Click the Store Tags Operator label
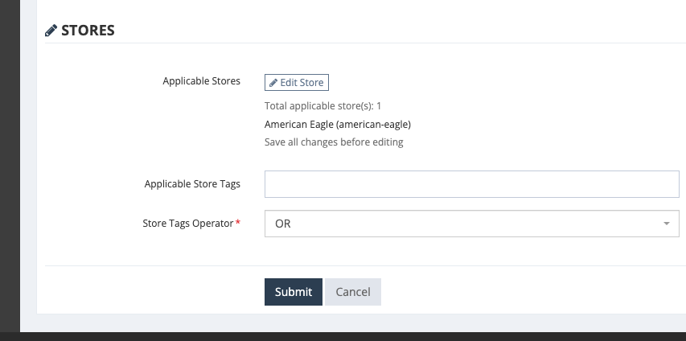 [x=187, y=224]
